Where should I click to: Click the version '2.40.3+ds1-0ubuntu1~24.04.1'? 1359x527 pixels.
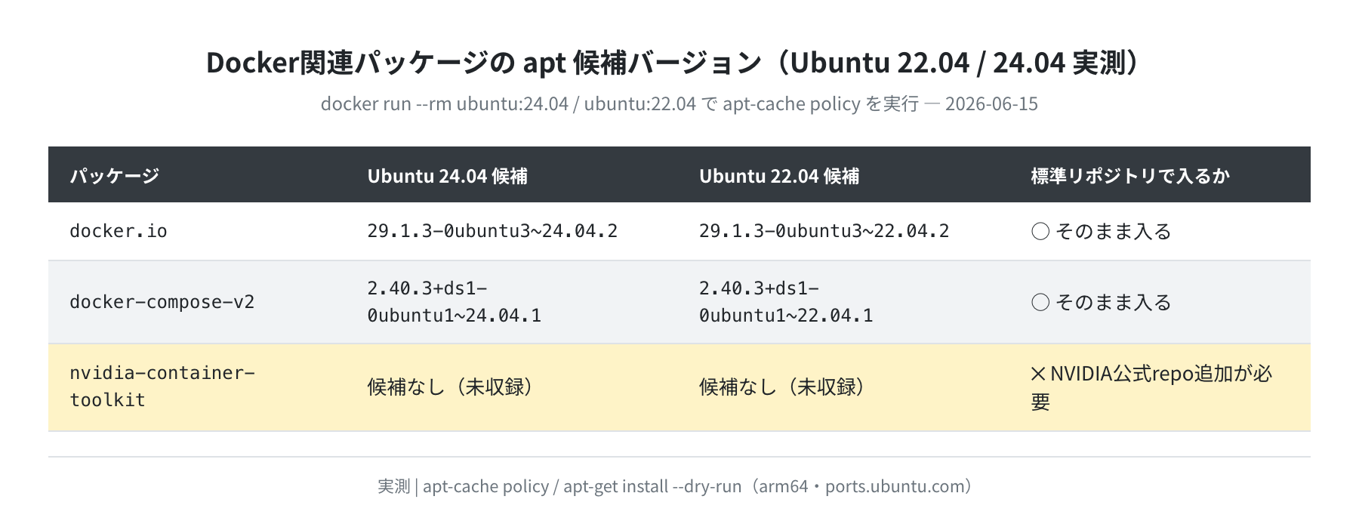coord(455,302)
